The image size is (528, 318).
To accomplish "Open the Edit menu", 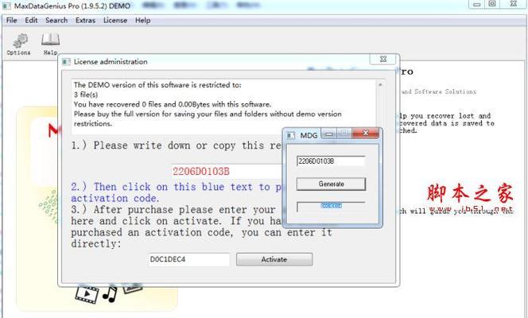I will (31, 20).
